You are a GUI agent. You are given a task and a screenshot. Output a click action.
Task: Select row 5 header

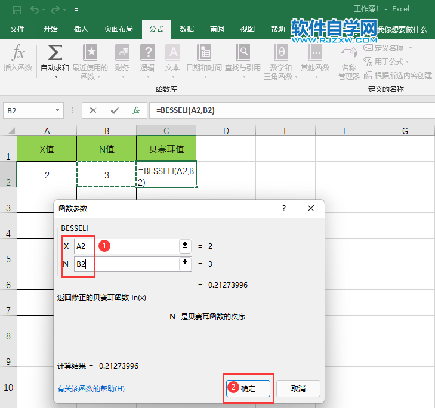[8, 251]
